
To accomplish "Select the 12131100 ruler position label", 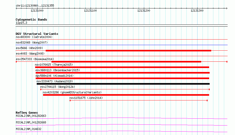I will pyautogui.click(x=90, y=11).
